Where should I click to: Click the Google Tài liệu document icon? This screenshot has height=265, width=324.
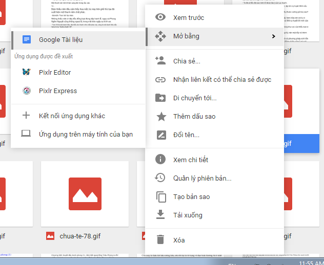click(26, 39)
